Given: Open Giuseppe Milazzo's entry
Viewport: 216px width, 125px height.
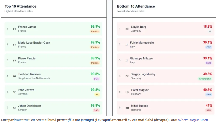Looking at the screenshot, I should tap(141, 58).
